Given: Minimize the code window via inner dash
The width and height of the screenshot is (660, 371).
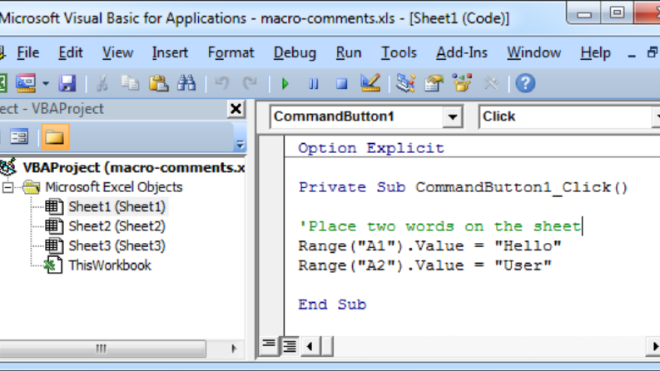Looking at the screenshot, I should (x=632, y=54).
